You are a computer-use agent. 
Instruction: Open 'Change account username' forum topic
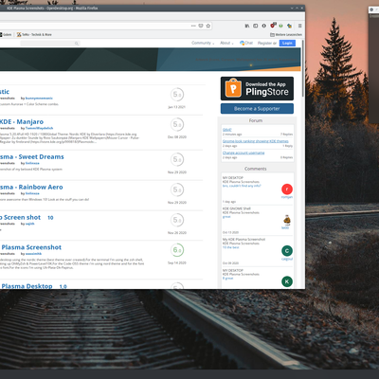pyautogui.click(x=244, y=153)
